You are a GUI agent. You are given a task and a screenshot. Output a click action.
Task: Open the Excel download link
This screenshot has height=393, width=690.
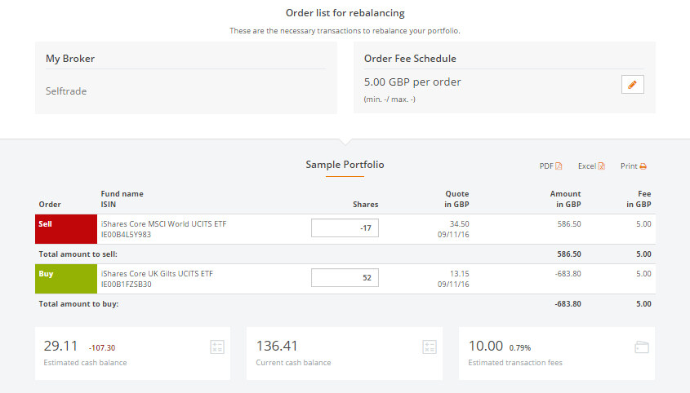coord(587,166)
